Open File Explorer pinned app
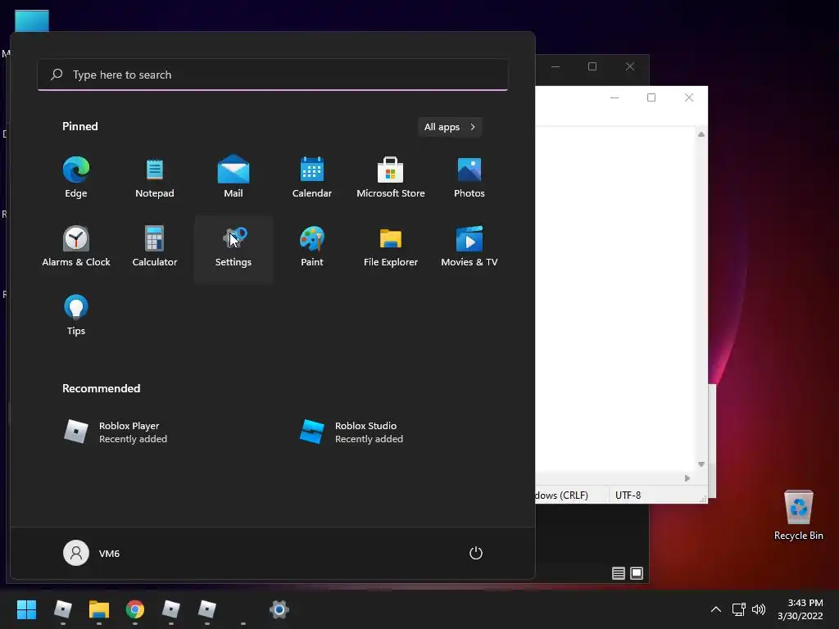This screenshot has width=839, height=629. tap(391, 247)
